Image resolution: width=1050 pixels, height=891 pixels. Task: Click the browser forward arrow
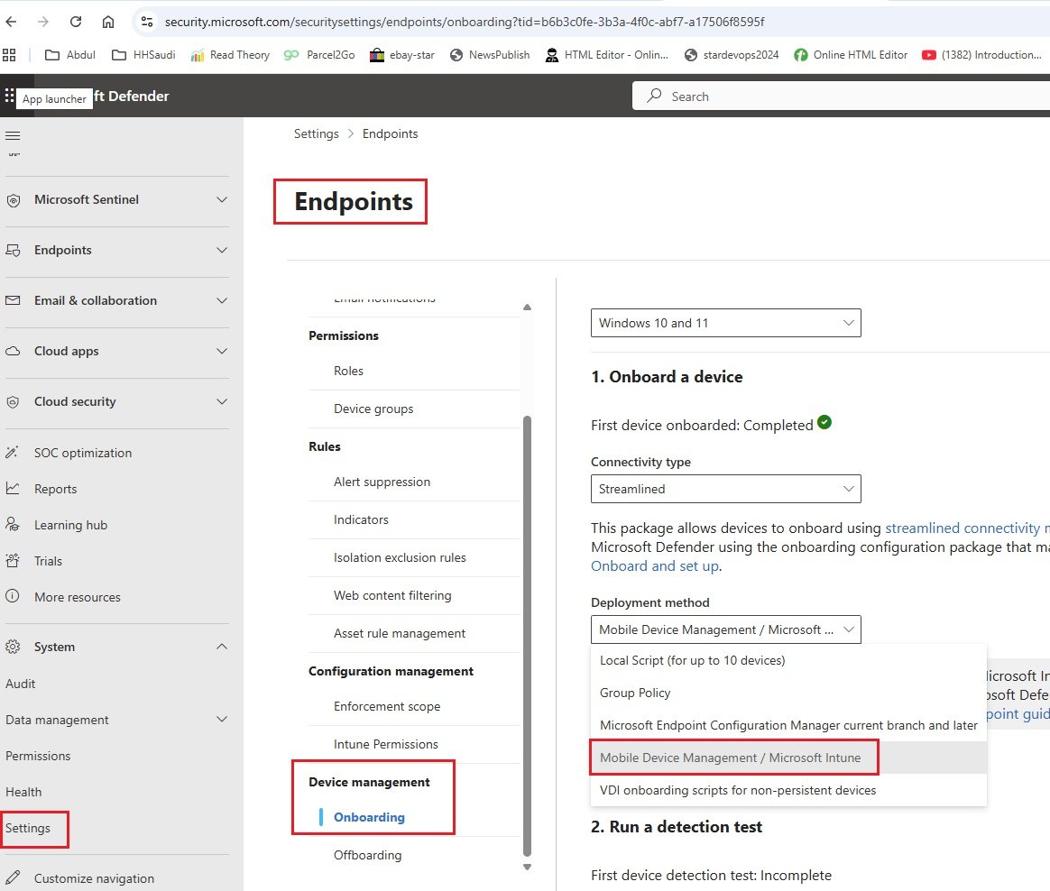[43, 22]
